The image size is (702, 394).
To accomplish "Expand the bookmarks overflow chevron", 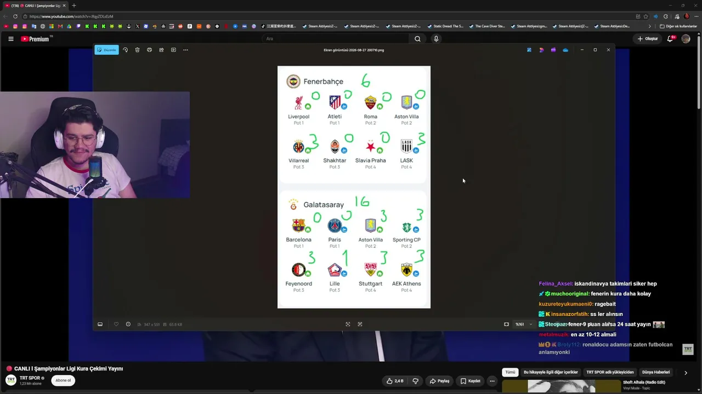I will [x=650, y=26].
